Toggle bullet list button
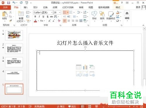Screen dimensions: 146x108 point(65,12)
